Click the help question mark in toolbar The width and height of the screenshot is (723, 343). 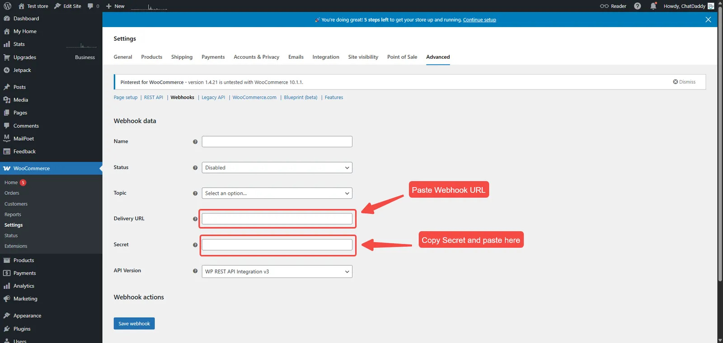(637, 6)
